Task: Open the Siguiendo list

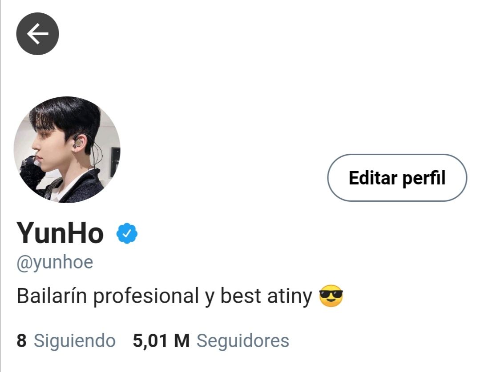Action: point(74,341)
